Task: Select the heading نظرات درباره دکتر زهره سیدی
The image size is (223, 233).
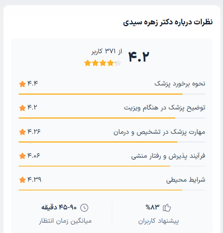Action: click(x=168, y=22)
